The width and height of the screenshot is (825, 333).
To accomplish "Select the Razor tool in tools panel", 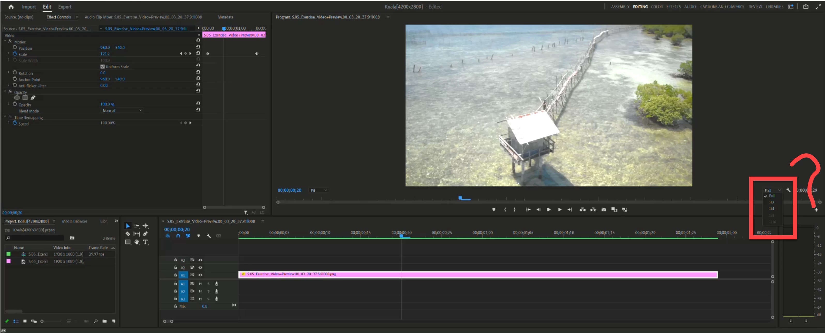I will pos(128,234).
